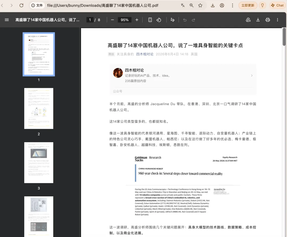This screenshot has width=287, height=237.
Task: Open the browser three-dot menu
Action: click(233, 6)
